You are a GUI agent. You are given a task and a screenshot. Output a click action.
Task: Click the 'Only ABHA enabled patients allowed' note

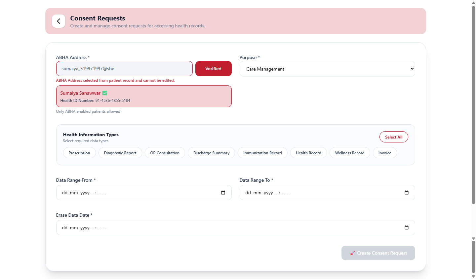click(88, 111)
